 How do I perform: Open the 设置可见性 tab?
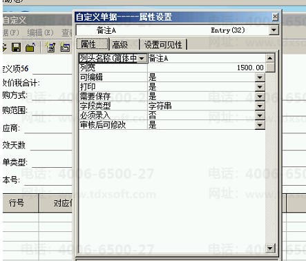[x=163, y=44]
